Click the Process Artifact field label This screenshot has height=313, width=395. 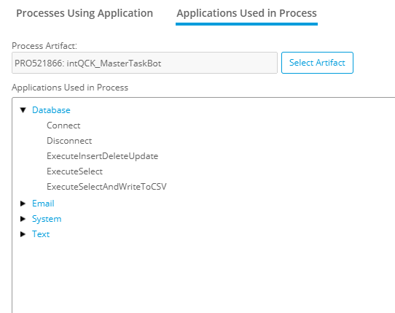44,46
